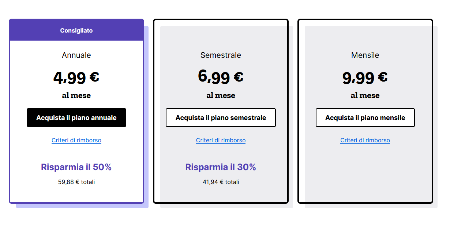Screen dimensions: 450x229
Task: Open "Criteri di rimborso" under the annual plan
Action: pos(76,140)
